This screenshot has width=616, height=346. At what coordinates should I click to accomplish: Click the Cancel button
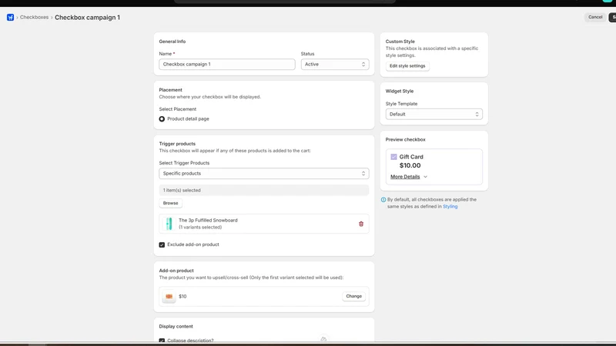coord(595,17)
